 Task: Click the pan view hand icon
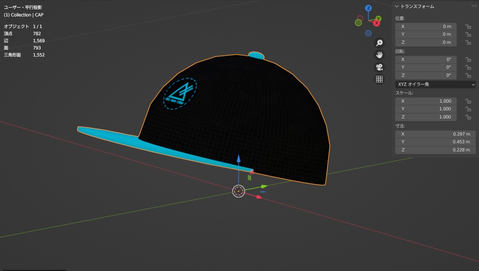pos(379,55)
